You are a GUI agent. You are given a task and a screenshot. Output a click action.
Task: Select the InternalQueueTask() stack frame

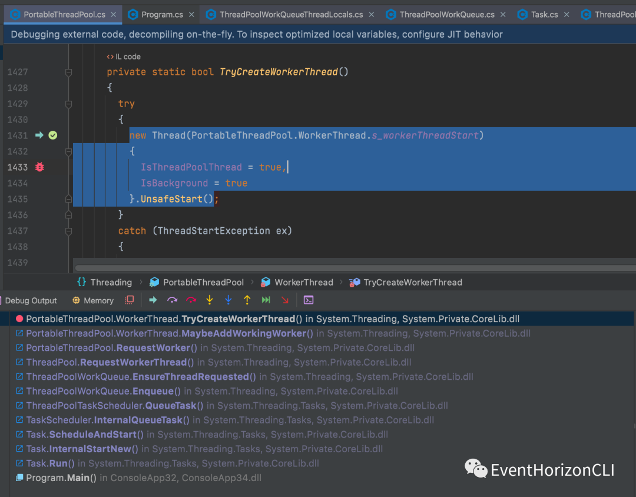(316, 420)
